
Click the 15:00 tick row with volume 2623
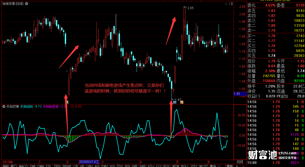click(276, 163)
